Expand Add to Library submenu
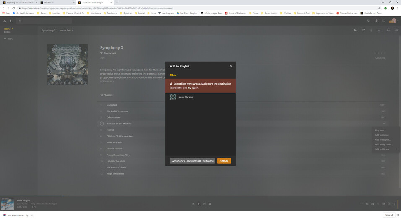401x219 pixels. (385, 149)
